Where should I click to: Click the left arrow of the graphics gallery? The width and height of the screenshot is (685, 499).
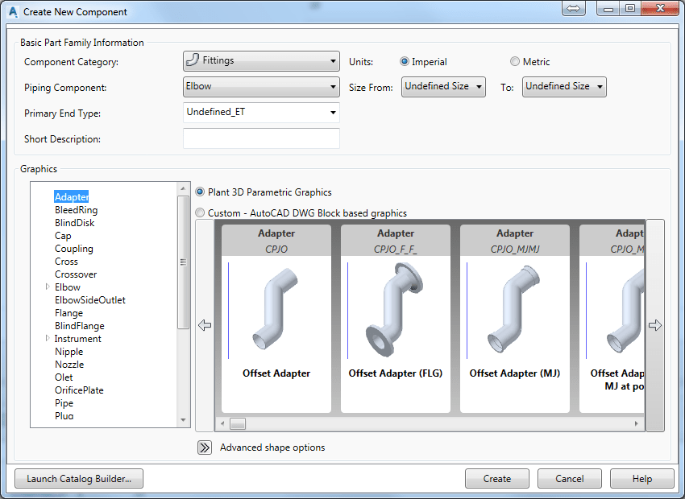coord(205,325)
